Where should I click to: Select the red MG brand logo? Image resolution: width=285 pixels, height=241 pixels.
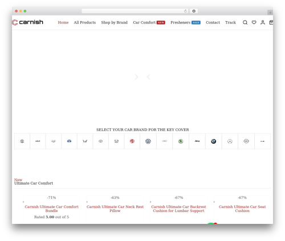tap(132, 141)
